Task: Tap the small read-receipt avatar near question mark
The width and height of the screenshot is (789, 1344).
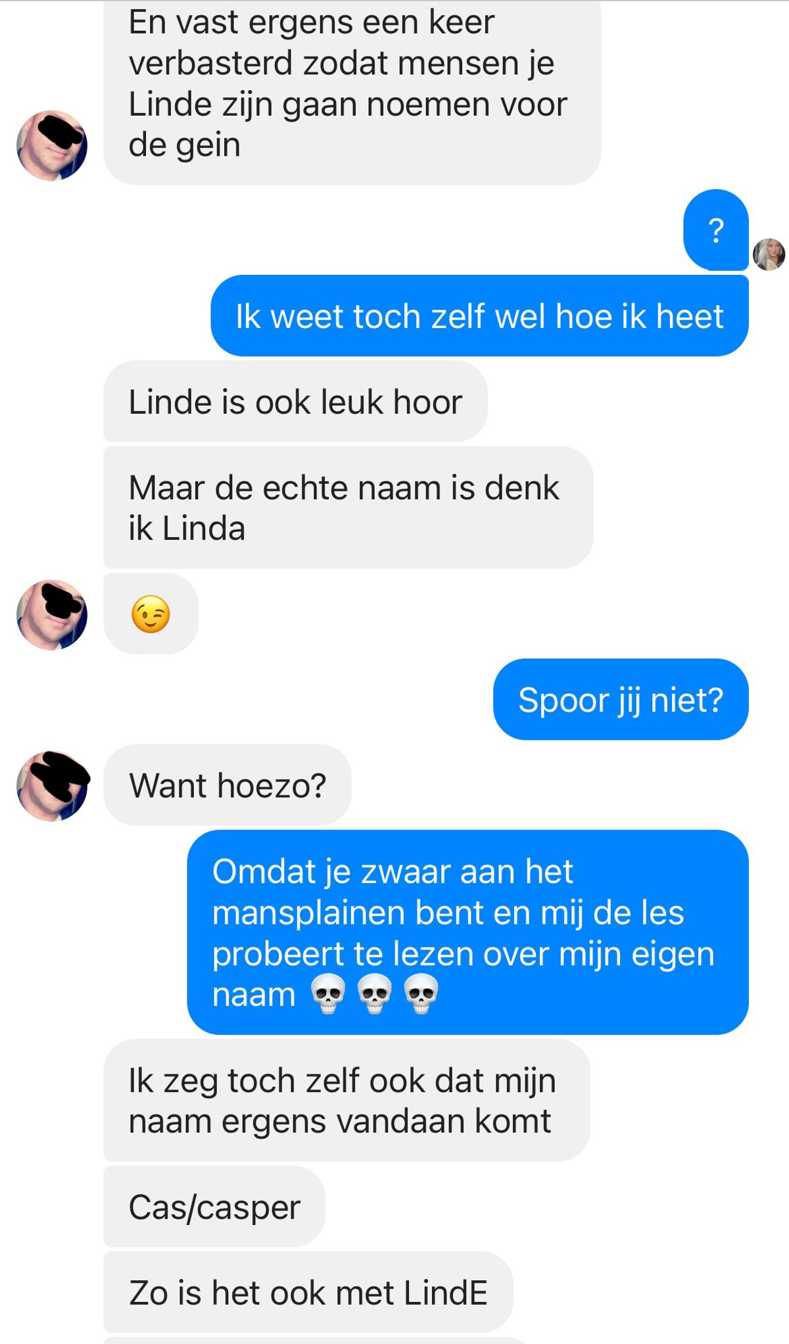Action: tap(769, 254)
